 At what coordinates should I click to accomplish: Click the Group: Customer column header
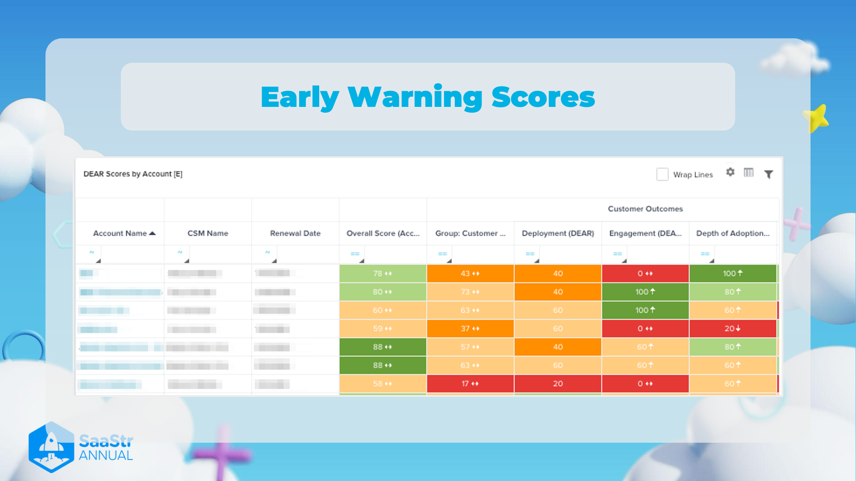pos(470,233)
